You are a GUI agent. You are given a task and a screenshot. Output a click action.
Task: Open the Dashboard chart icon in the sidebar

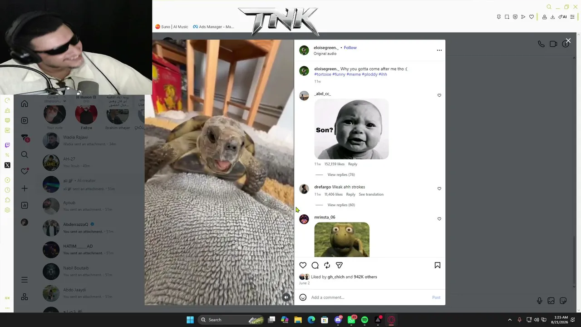click(x=25, y=205)
